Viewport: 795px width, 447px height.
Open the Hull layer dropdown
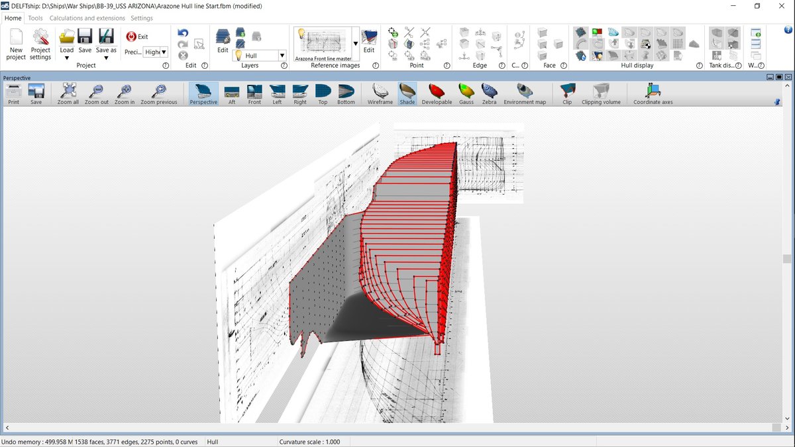(x=282, y=56)
